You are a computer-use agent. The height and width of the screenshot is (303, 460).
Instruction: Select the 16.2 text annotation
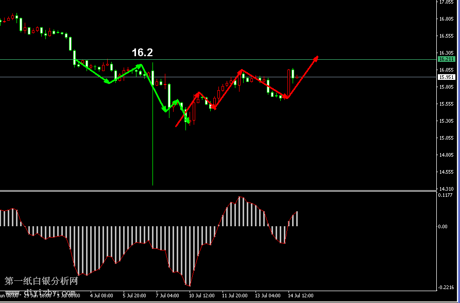142,53
